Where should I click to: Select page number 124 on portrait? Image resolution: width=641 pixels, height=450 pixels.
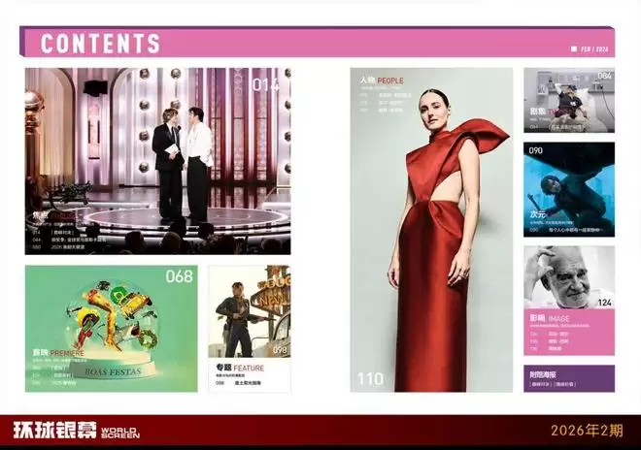click(604, 304)
